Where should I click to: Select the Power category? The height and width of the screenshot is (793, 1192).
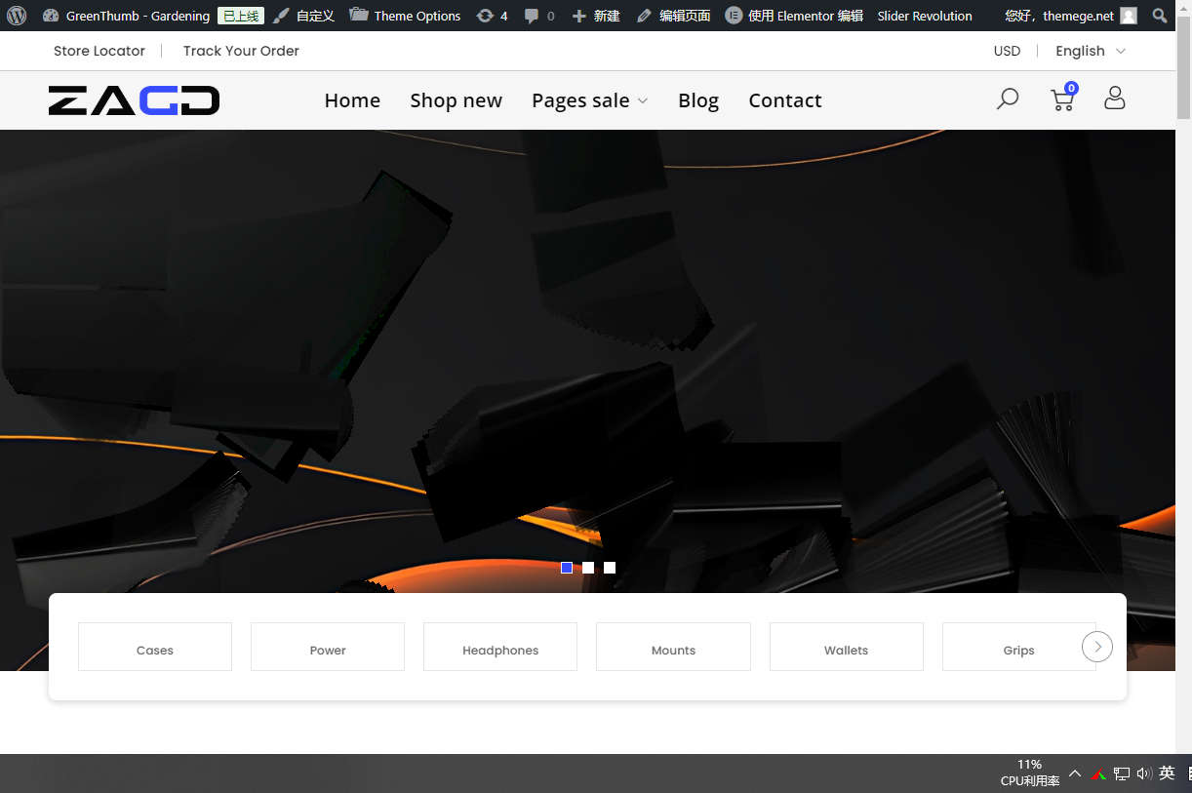[328, 647]
